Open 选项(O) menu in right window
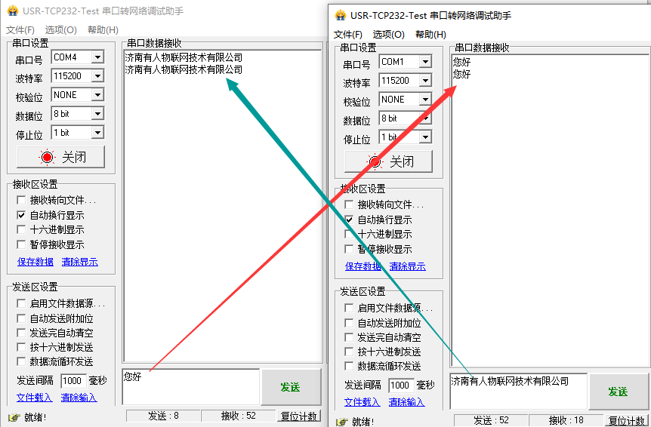Viewport: 651px width, 427px height. pyautogui.click(x=389, y=35)
